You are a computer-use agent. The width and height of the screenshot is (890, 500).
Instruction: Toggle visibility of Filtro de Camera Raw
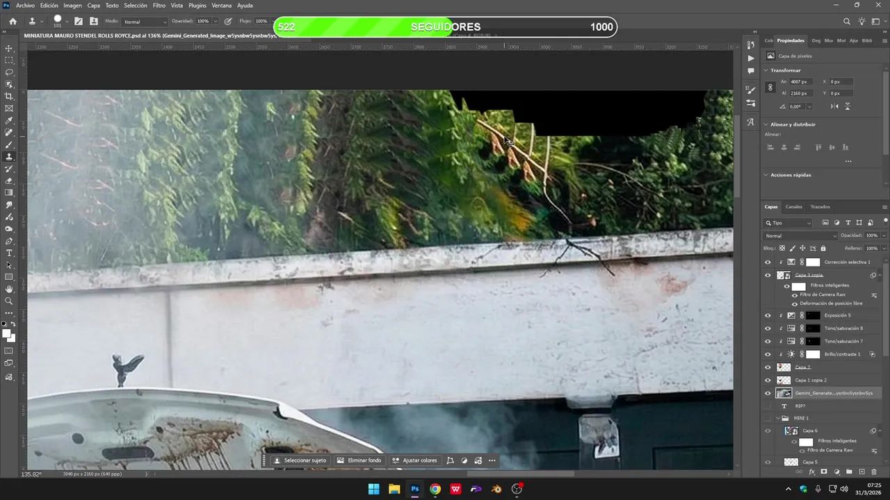(795, 294)
